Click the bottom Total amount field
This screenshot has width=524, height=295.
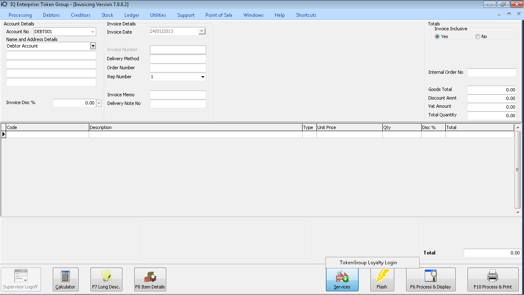492,253
